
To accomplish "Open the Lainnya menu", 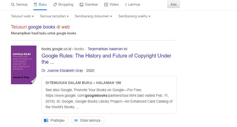I will 133,5.
